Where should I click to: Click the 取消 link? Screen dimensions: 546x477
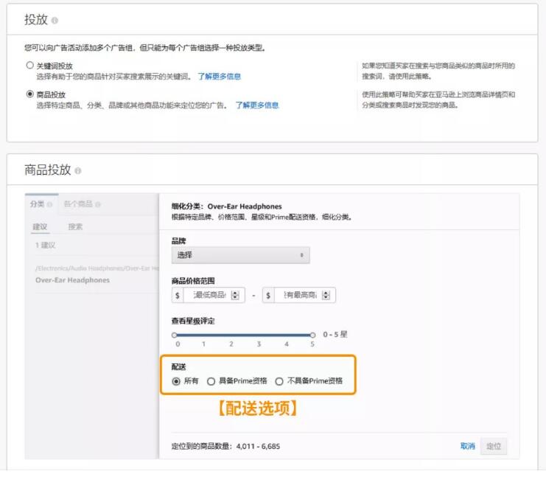coord(467,446)
